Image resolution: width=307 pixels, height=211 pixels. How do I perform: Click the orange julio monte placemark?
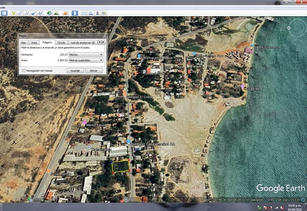[x=49, y=171]
